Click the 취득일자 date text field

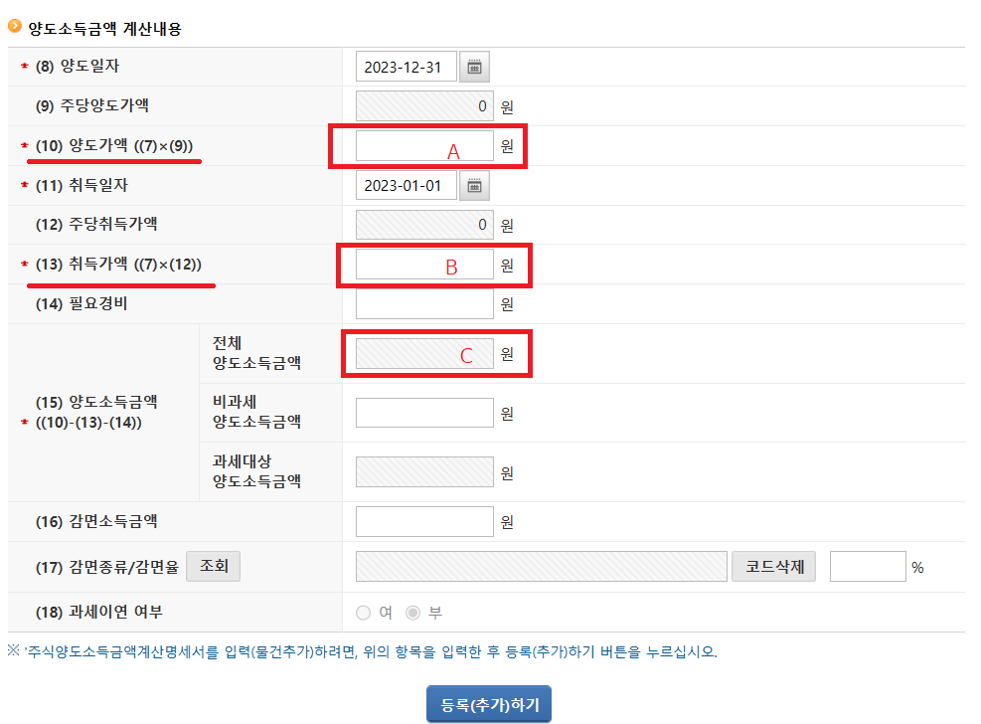(406, 185)
